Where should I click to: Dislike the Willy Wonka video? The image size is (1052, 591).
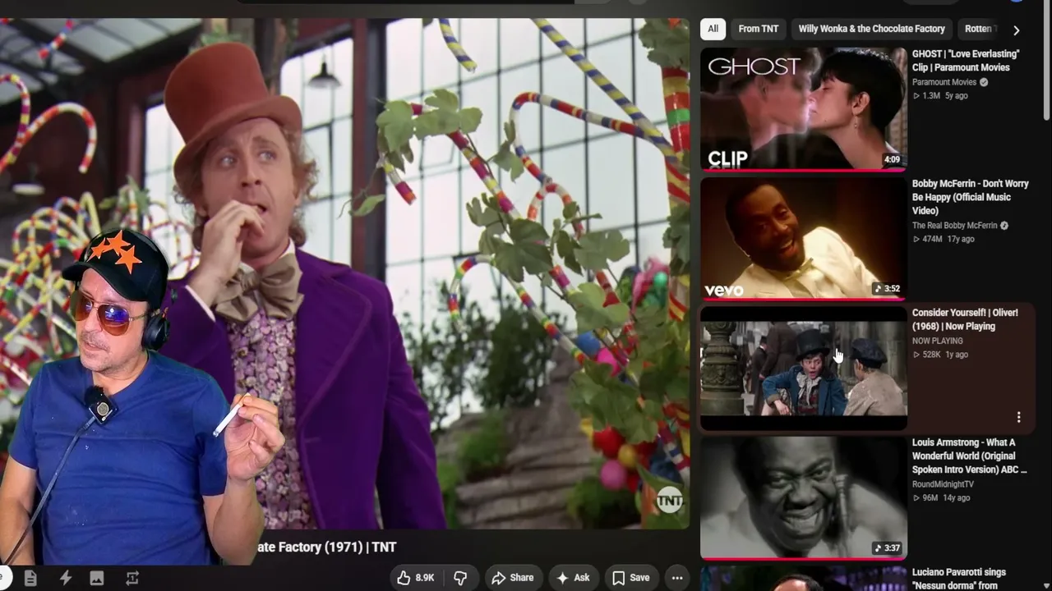[460, 578]
